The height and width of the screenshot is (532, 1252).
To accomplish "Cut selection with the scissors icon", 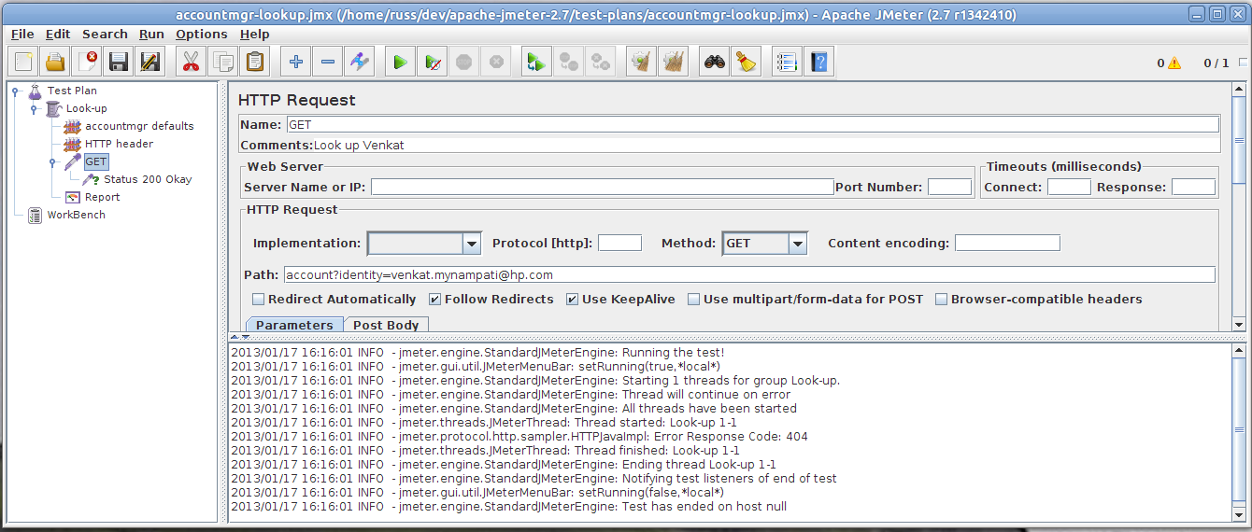I will click(x=191, y=63).
